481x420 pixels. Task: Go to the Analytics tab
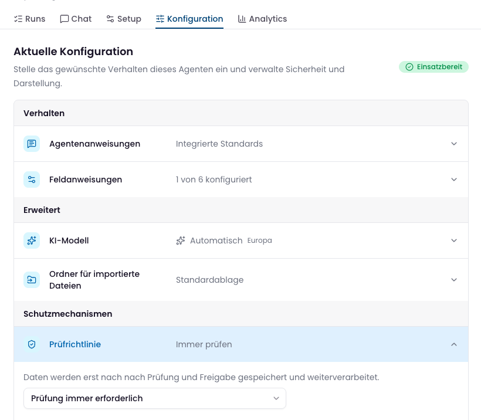(x=262, y=19)
